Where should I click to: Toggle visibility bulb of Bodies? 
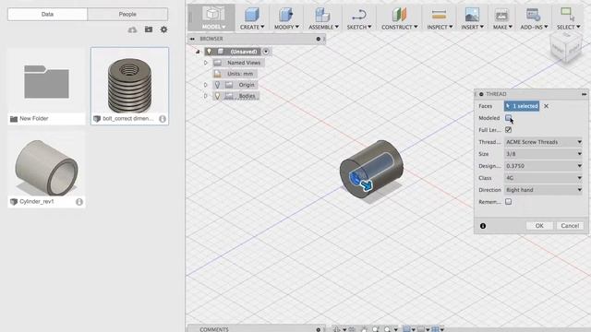click(218, 96)
